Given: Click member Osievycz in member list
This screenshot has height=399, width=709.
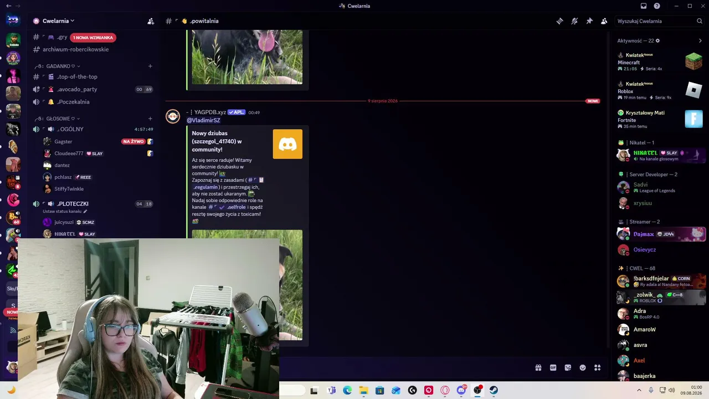Looking at the screenshot, I should click(x=660, y=250).
